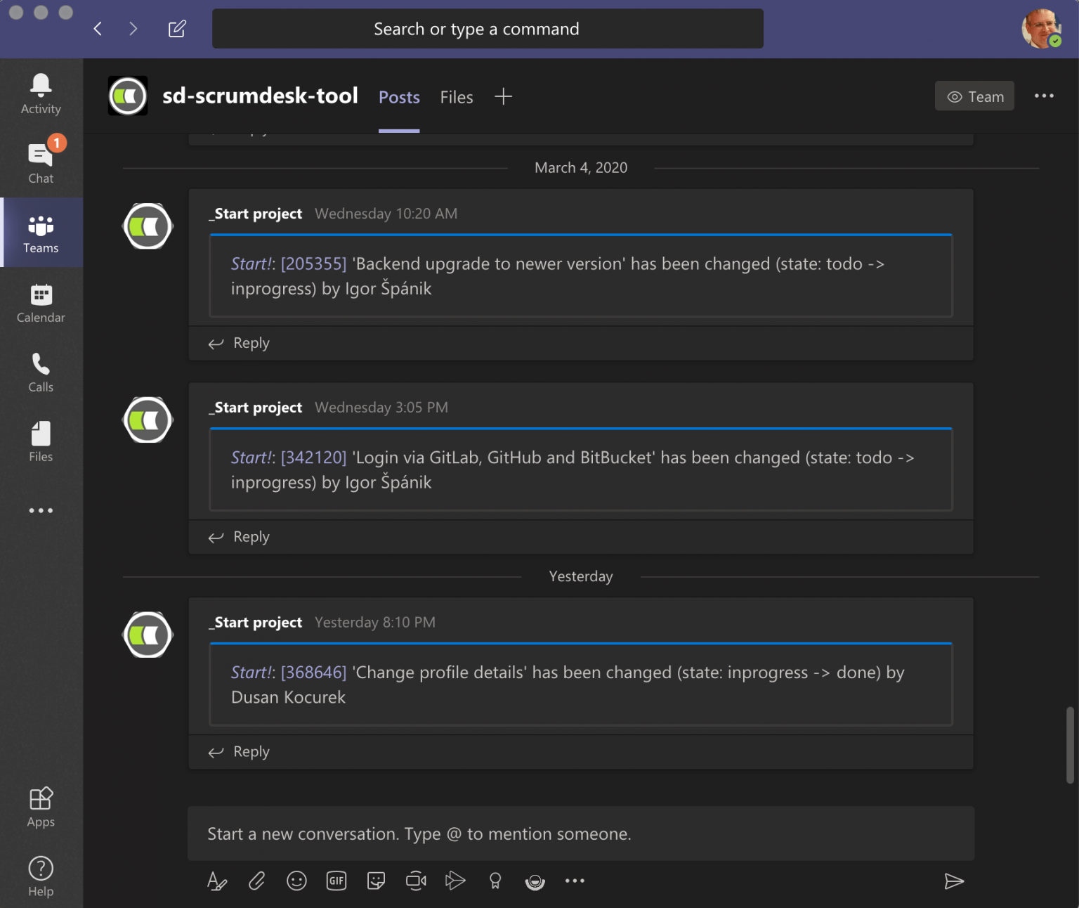Screen dimensions: 1079x908
Task: Send the message with arrow icon
Action: click(x=953, y=881)
